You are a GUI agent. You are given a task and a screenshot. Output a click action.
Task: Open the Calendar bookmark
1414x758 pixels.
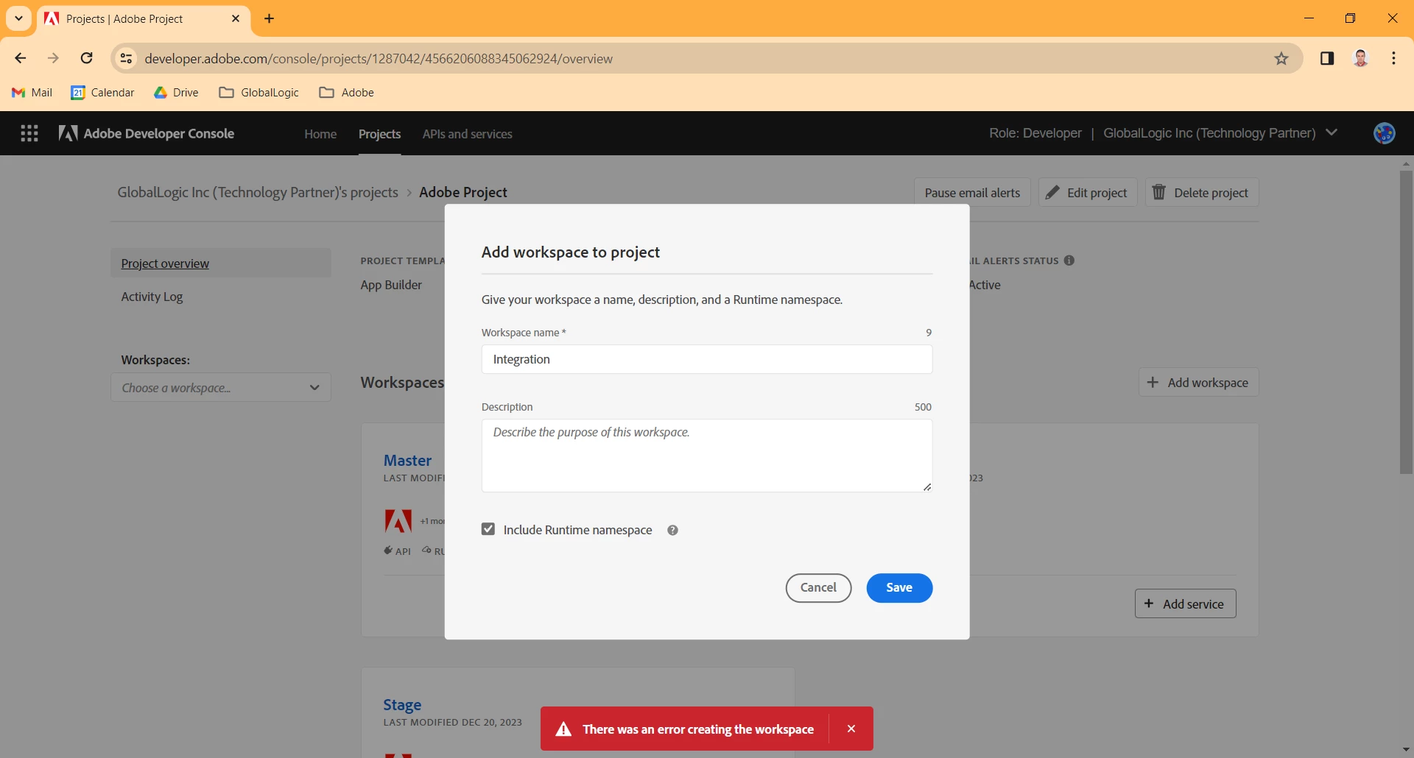coord(102,92)
